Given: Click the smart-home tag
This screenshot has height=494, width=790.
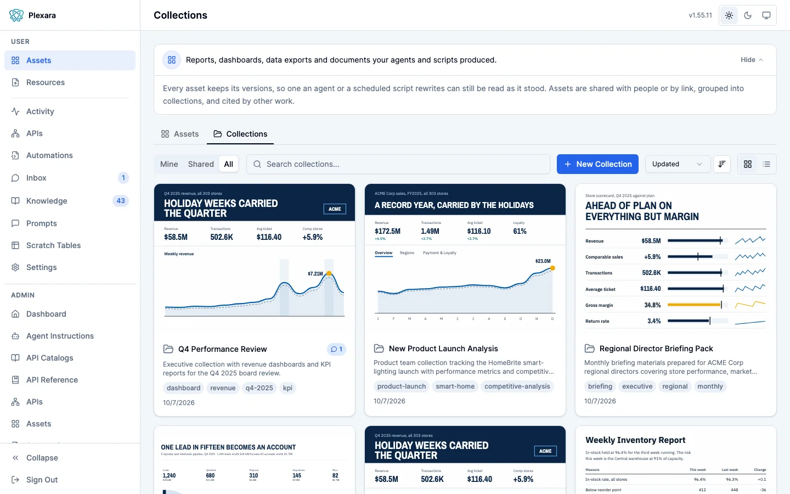Looking at the screenshot, I should [455, 386].
